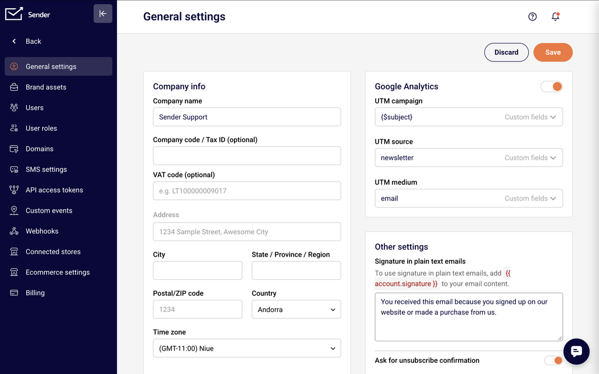The height and width of the screenshot is (374, 599).
Task: Click the UTM source newsletter text
Action: [397, 158]
